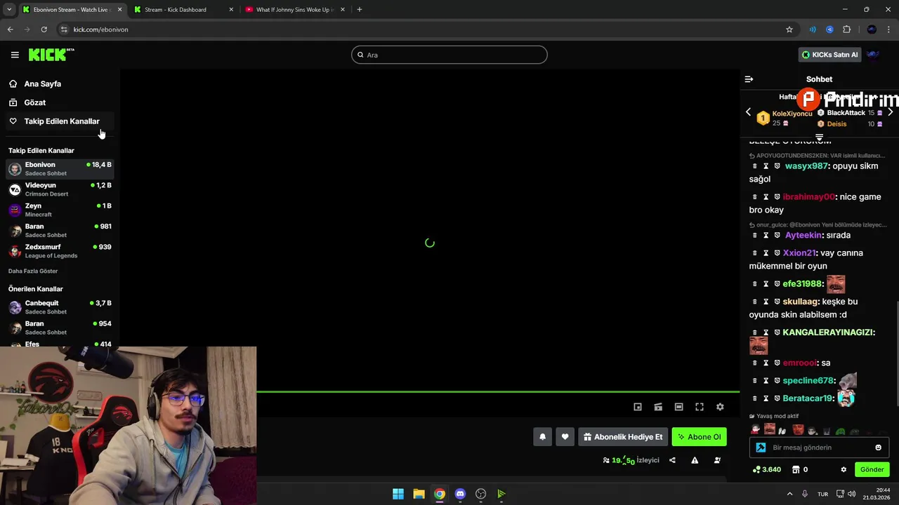This screenshot has height=505, width=899.
Task: Toggle theater mode in the player
Action: pos(678,407)
